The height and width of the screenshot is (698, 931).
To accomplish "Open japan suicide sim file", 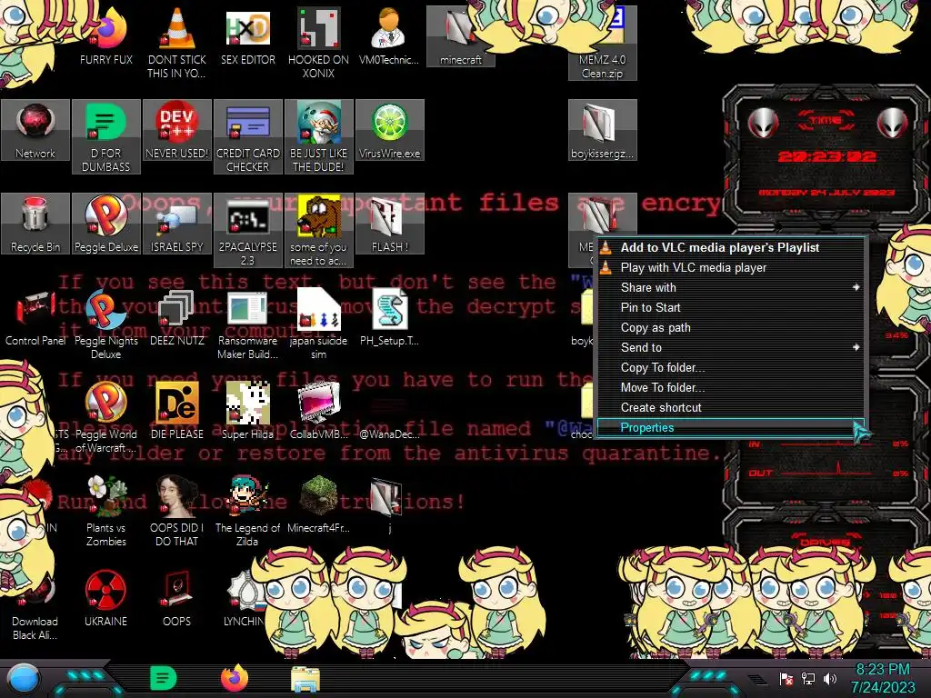I will 318,324.
